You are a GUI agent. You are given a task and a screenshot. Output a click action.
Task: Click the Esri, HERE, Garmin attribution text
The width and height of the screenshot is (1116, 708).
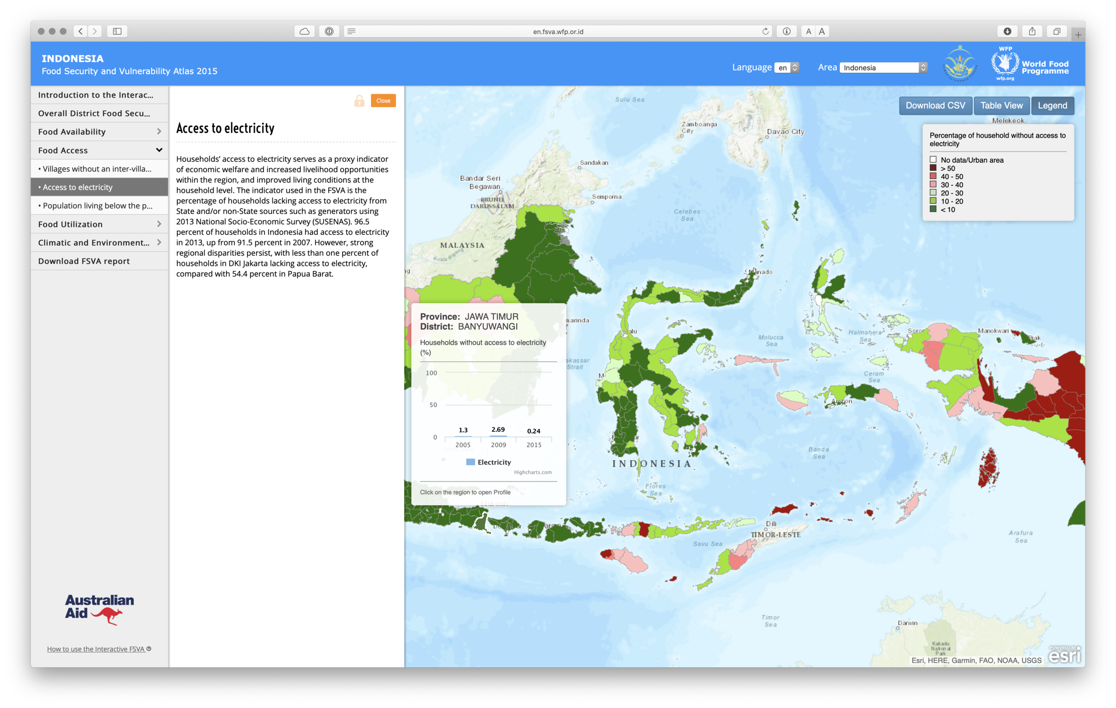pos(976,660)
